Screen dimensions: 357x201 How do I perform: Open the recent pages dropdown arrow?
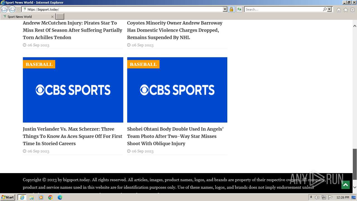tap(18, 9)
